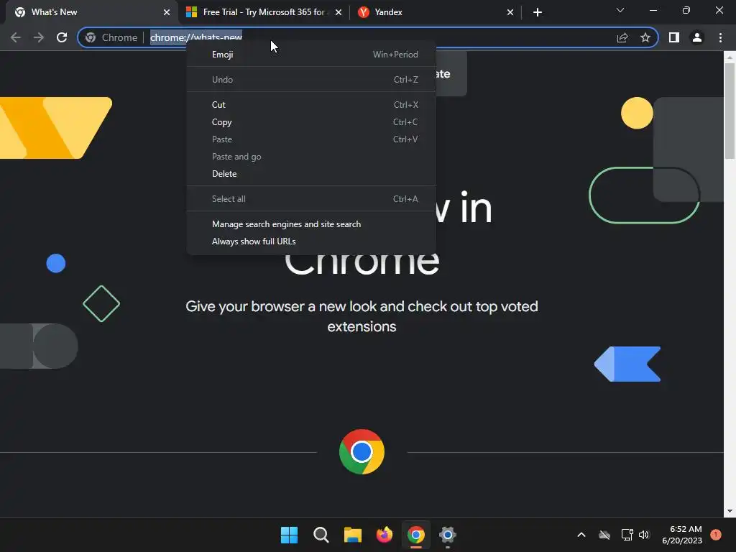
Task: Click the forward navigation arrow
Action: pyautogui.click(x=39, y=37)
